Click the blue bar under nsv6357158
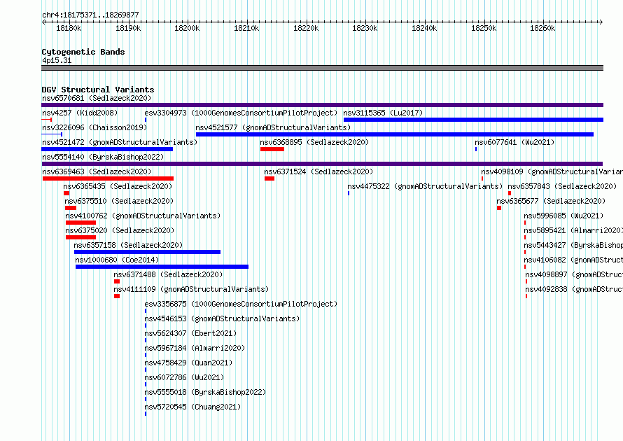 click(147, 252)
